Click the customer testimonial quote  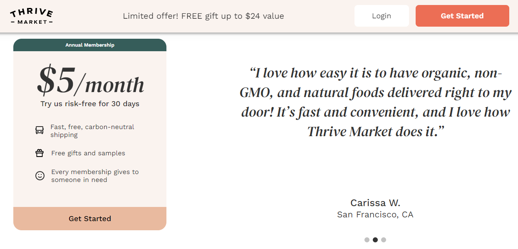(x=375, y=102)
